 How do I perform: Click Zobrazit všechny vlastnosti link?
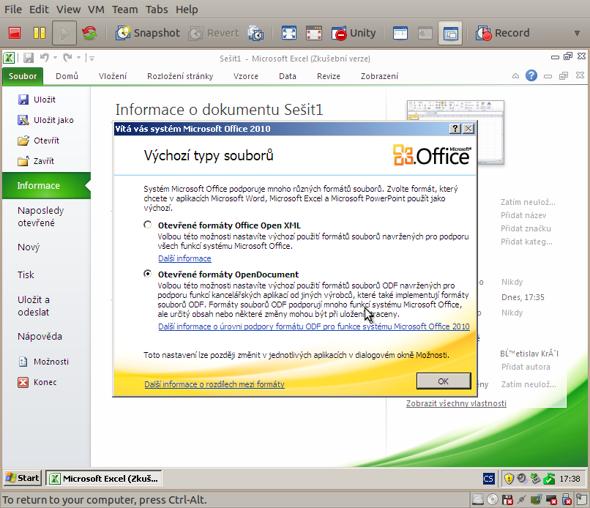456,403
